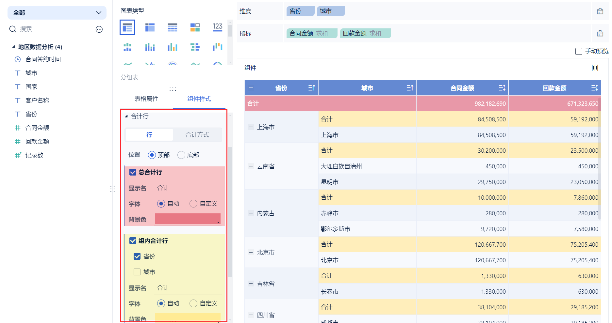Click the 982,182,690 total cell
The image size is (612, 323).
pyautogui.click(x=462, y=103)
